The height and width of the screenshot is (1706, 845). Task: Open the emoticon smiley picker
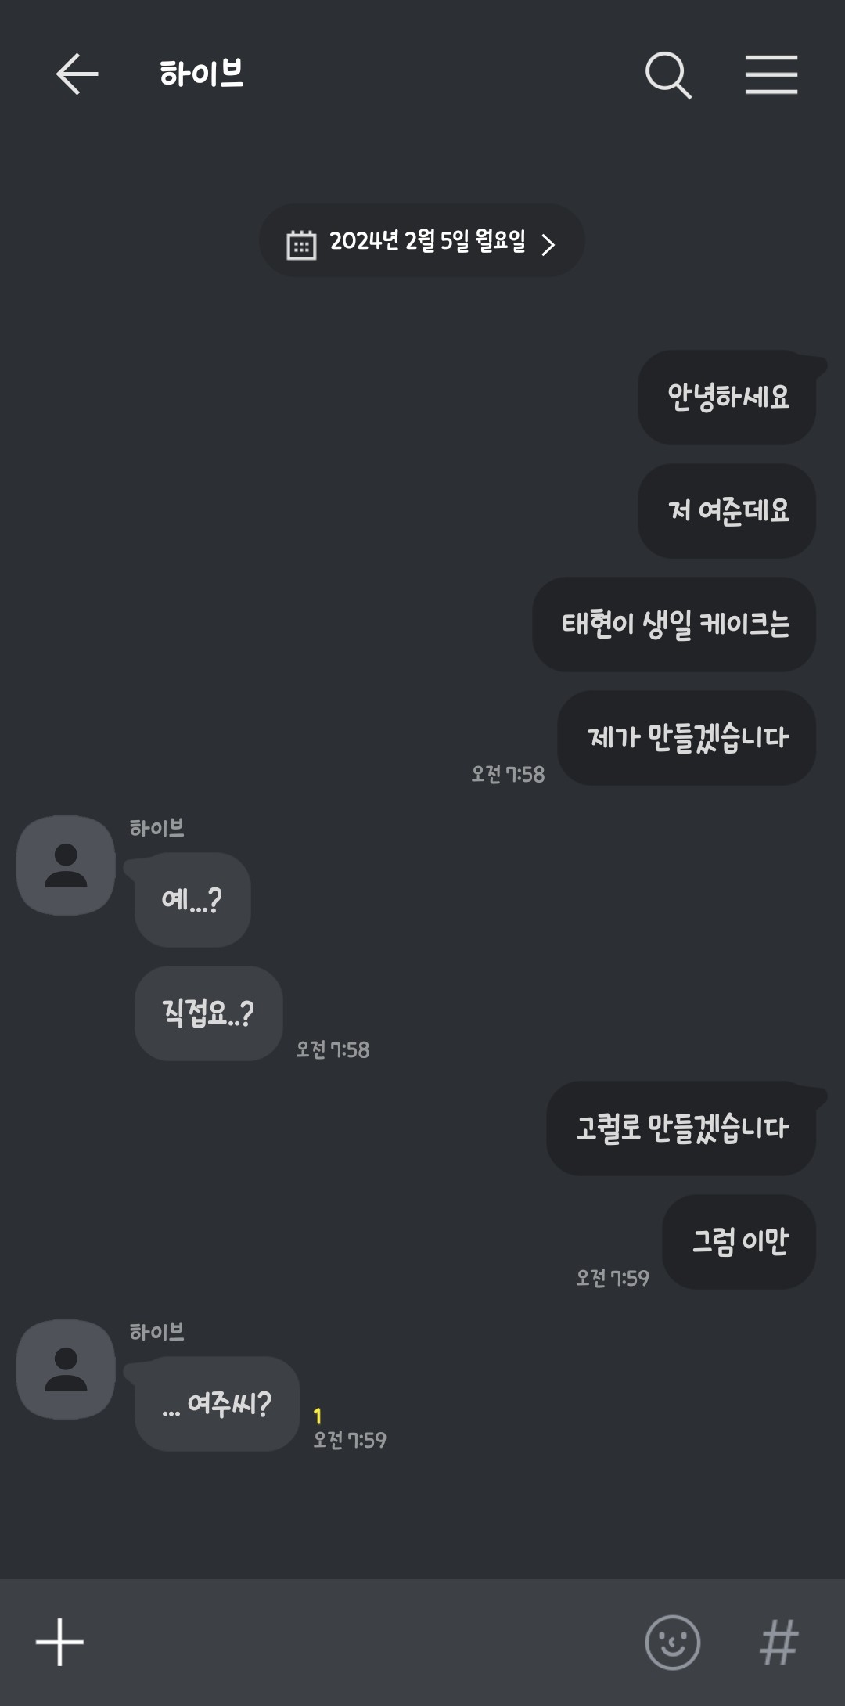point(672,1642)
